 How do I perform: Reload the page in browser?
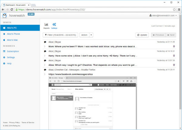pos(12,9)
